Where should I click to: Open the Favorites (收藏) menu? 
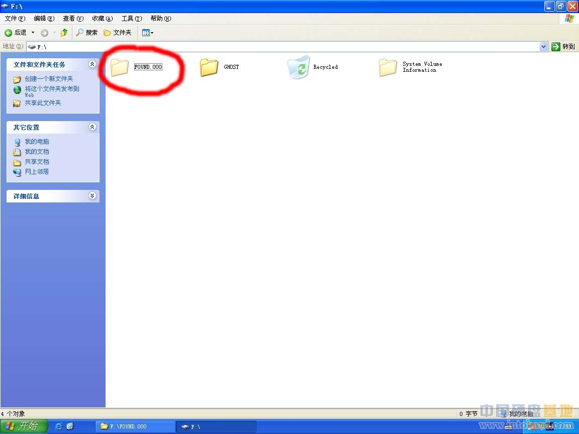103,19
